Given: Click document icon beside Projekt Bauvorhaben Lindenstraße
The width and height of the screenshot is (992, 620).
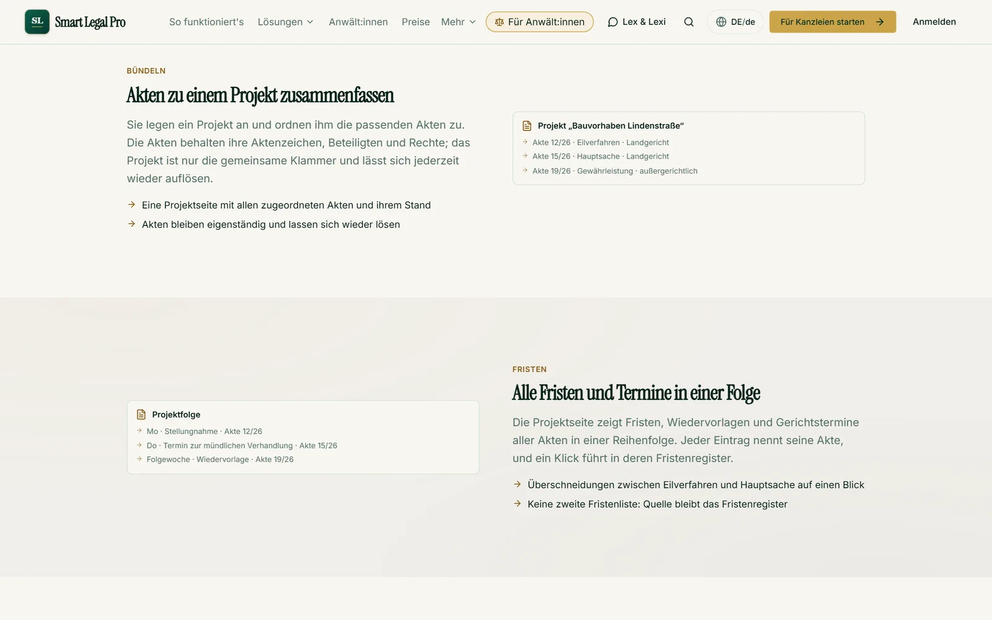Looking at the screenshot, I should (527, 126).
